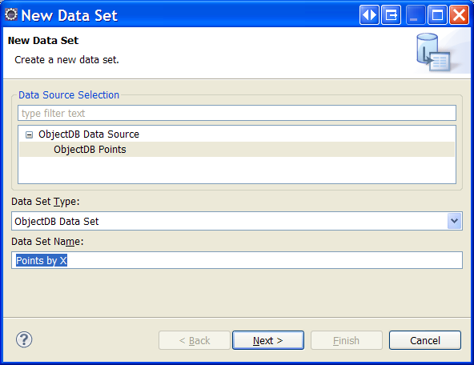The image size is (474, 365).
Task: Close the dialog with the red X
Action: coord(459,14)
